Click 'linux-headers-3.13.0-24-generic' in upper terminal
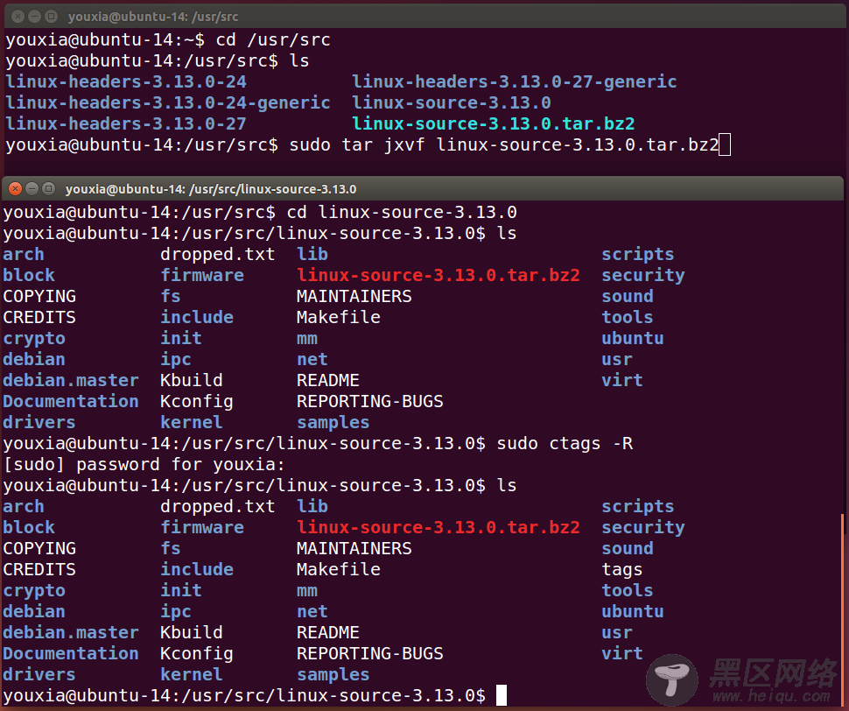 tap(168, 103)
